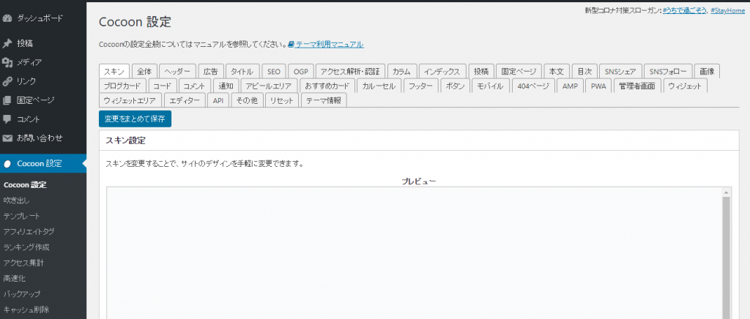Screen dimensions: 750x319
Task: Open the 通知 tab
Action: [226, 86]
